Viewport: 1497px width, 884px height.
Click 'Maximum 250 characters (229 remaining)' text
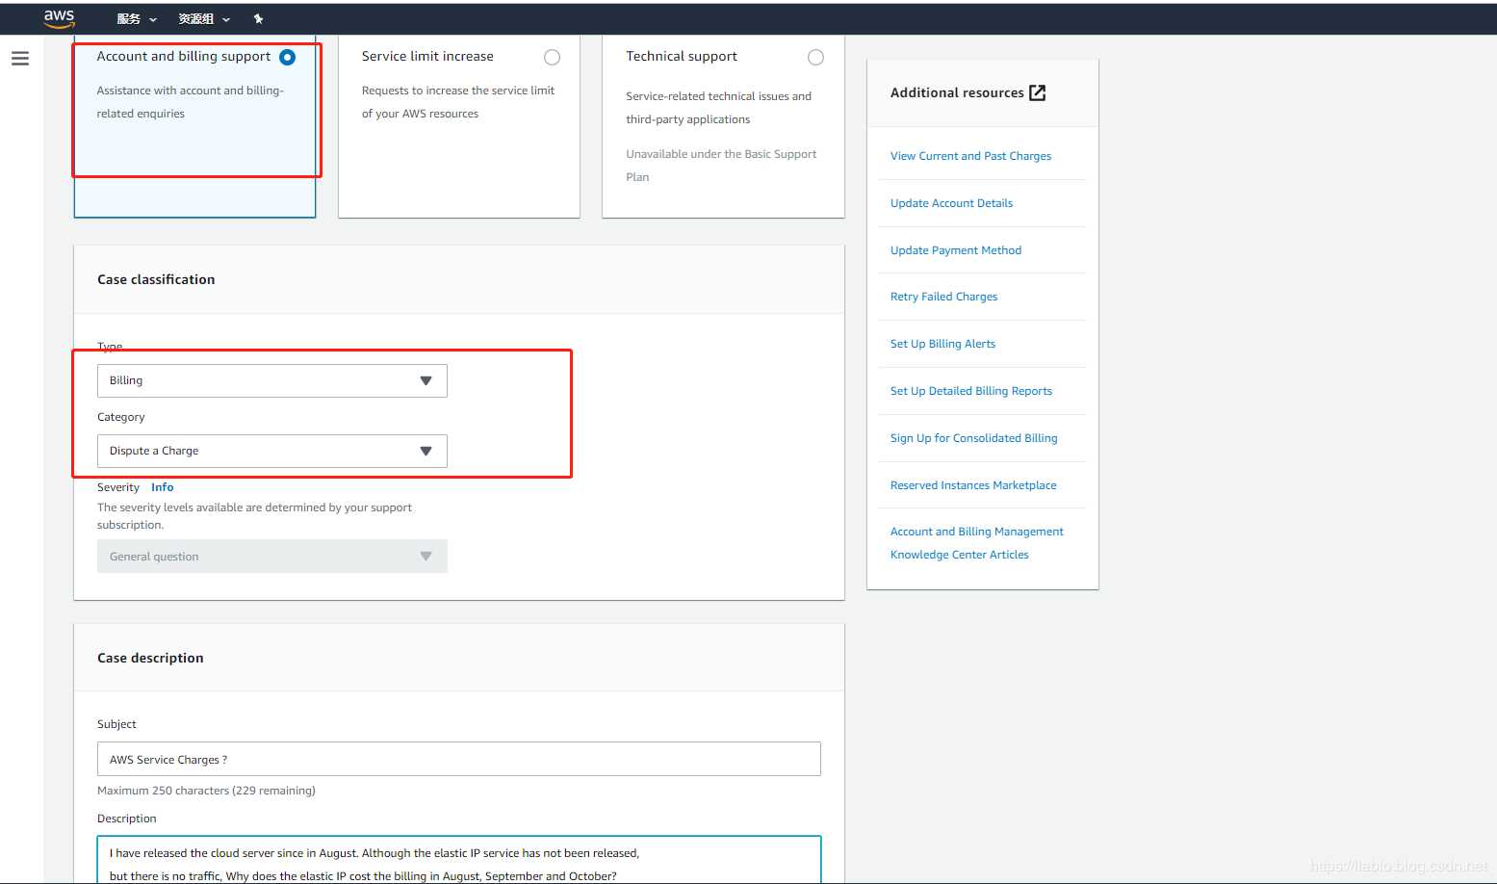[x=206, y=791]
